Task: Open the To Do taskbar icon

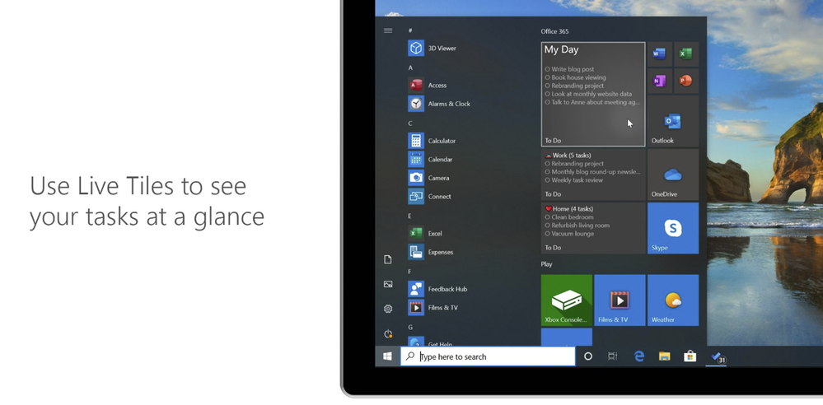Action: 717,357
